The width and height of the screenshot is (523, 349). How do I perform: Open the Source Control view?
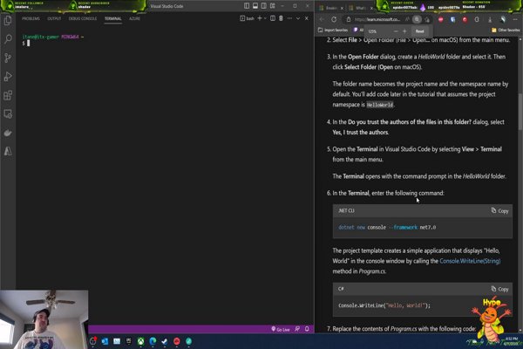(8, 58)
